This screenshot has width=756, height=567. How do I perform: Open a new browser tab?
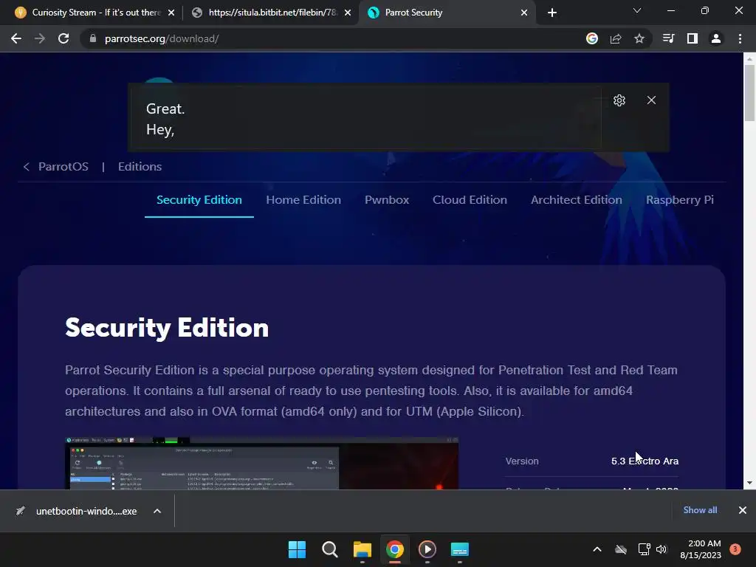(552, 13)
